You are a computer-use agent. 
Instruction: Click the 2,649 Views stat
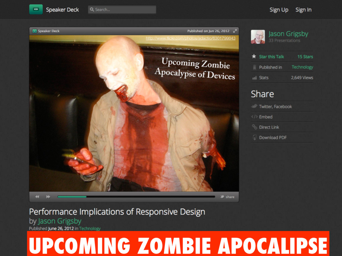pyautogui.click(x=302, y=77)
